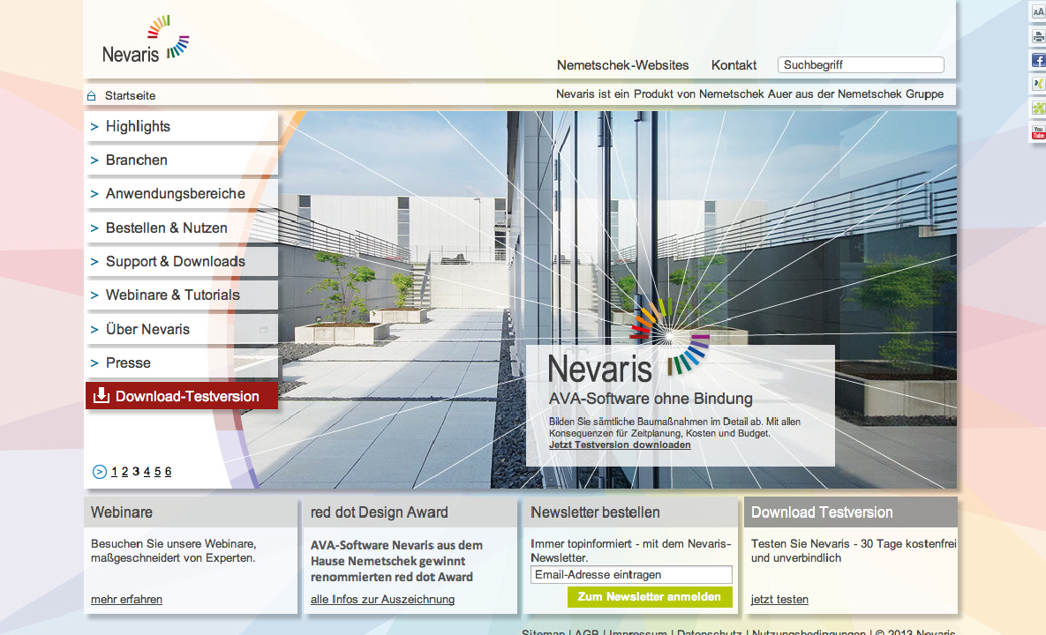Image resolution: width=1046 pixels, height=635 pixels.
Task: Click the green mosaic icon in sidebar
Action: point(1038,108)
